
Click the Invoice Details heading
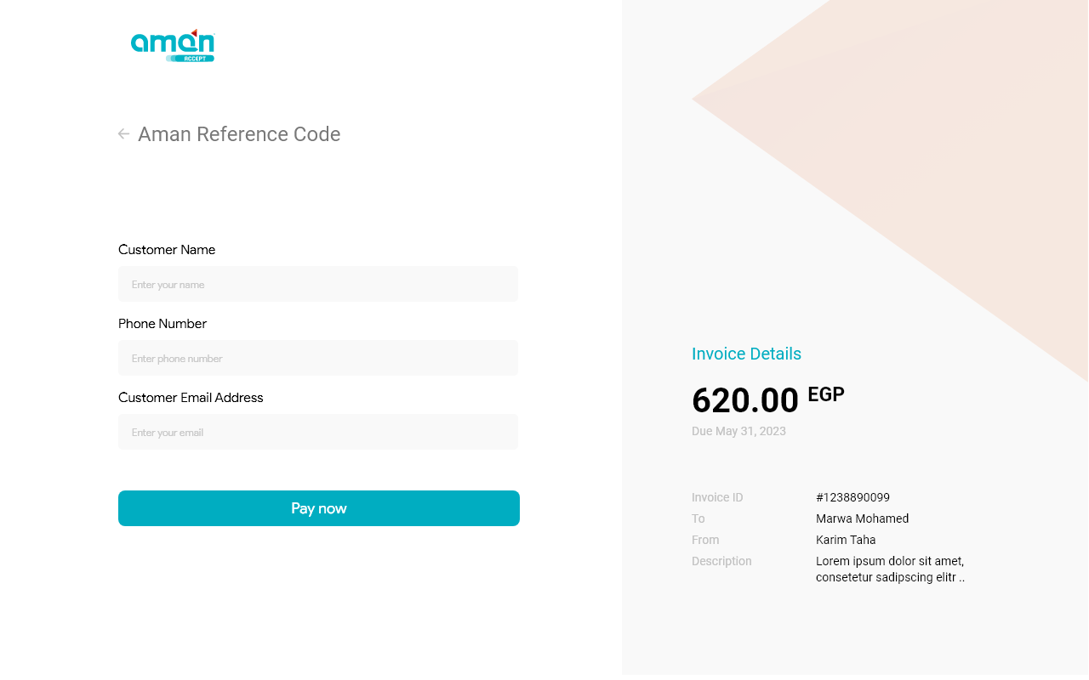746,354
